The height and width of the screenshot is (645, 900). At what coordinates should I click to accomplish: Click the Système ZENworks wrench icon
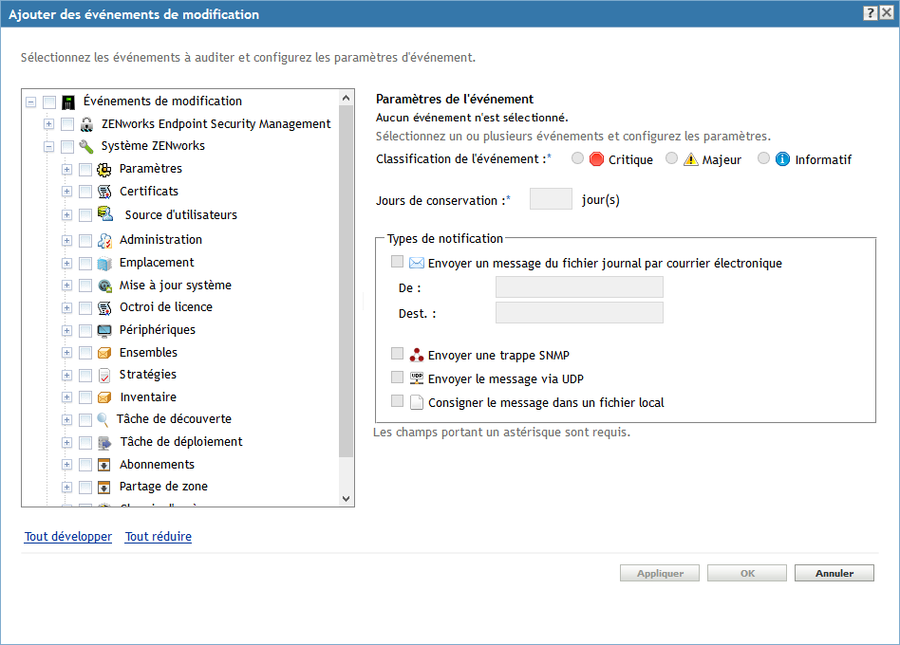point(86,147)
